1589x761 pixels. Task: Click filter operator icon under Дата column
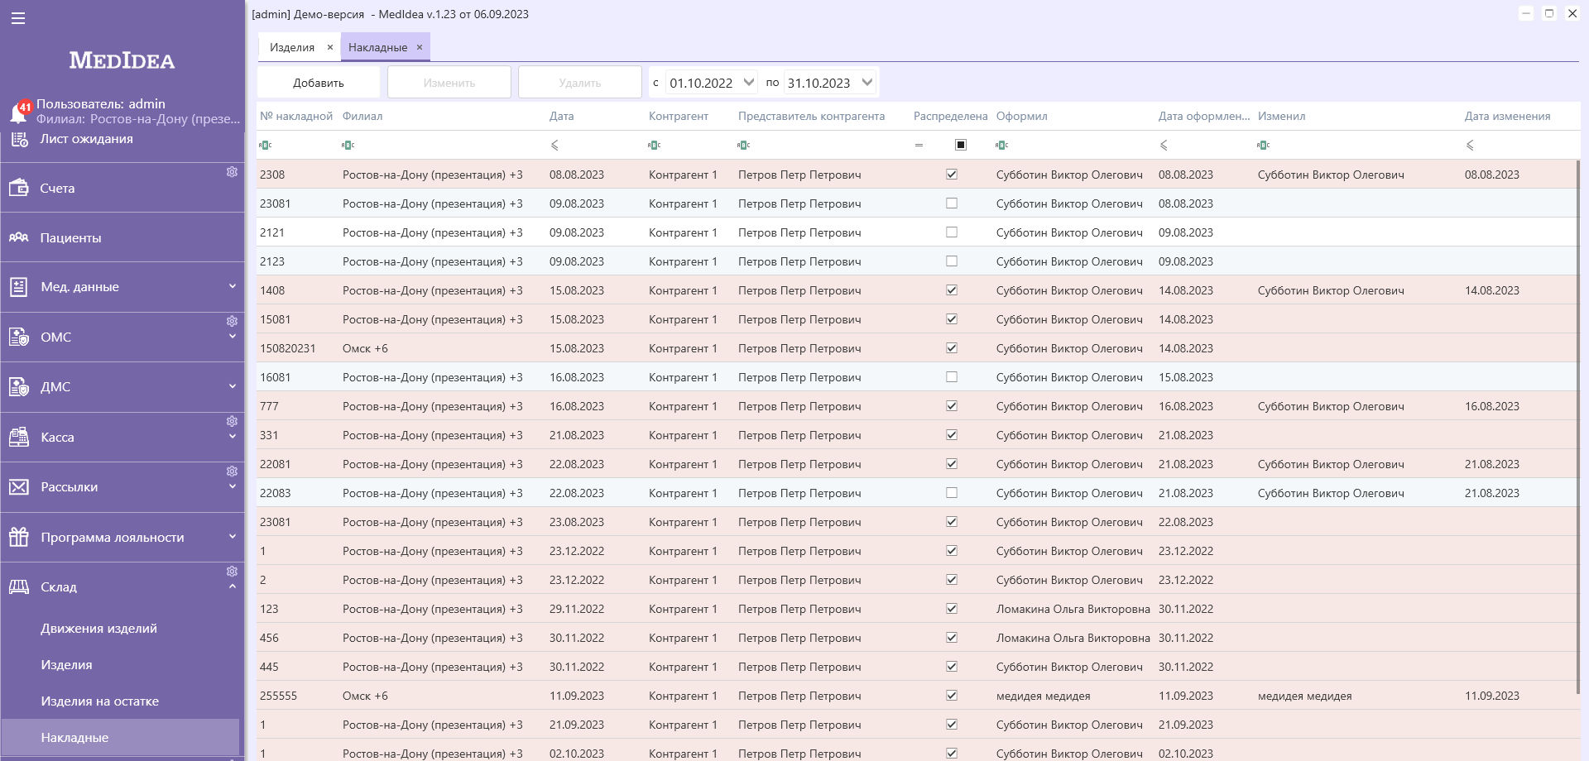[554, 145]
